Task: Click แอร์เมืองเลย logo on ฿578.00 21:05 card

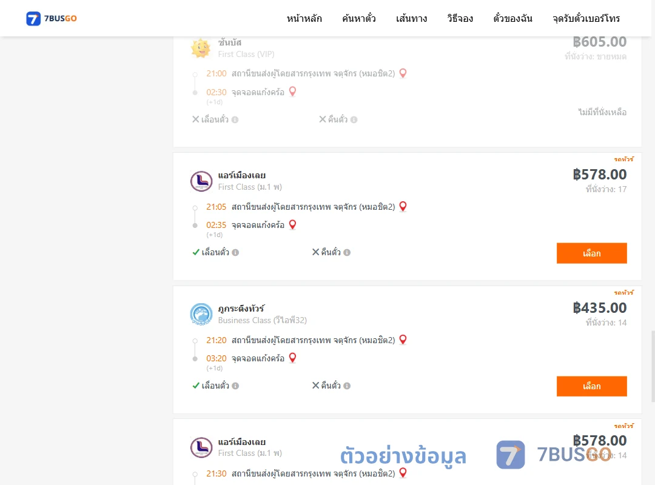Action: click(201, 181)
